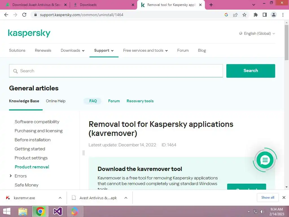Click the page vertical scrollbar thumb
Image resolution: width=289 pixels, height=217 pixels.
pyautogui.click(x=286, y=42)
